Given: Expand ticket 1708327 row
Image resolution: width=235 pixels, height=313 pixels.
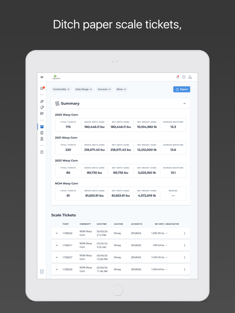Looking at the screenshot, I should tap(57, 257).
